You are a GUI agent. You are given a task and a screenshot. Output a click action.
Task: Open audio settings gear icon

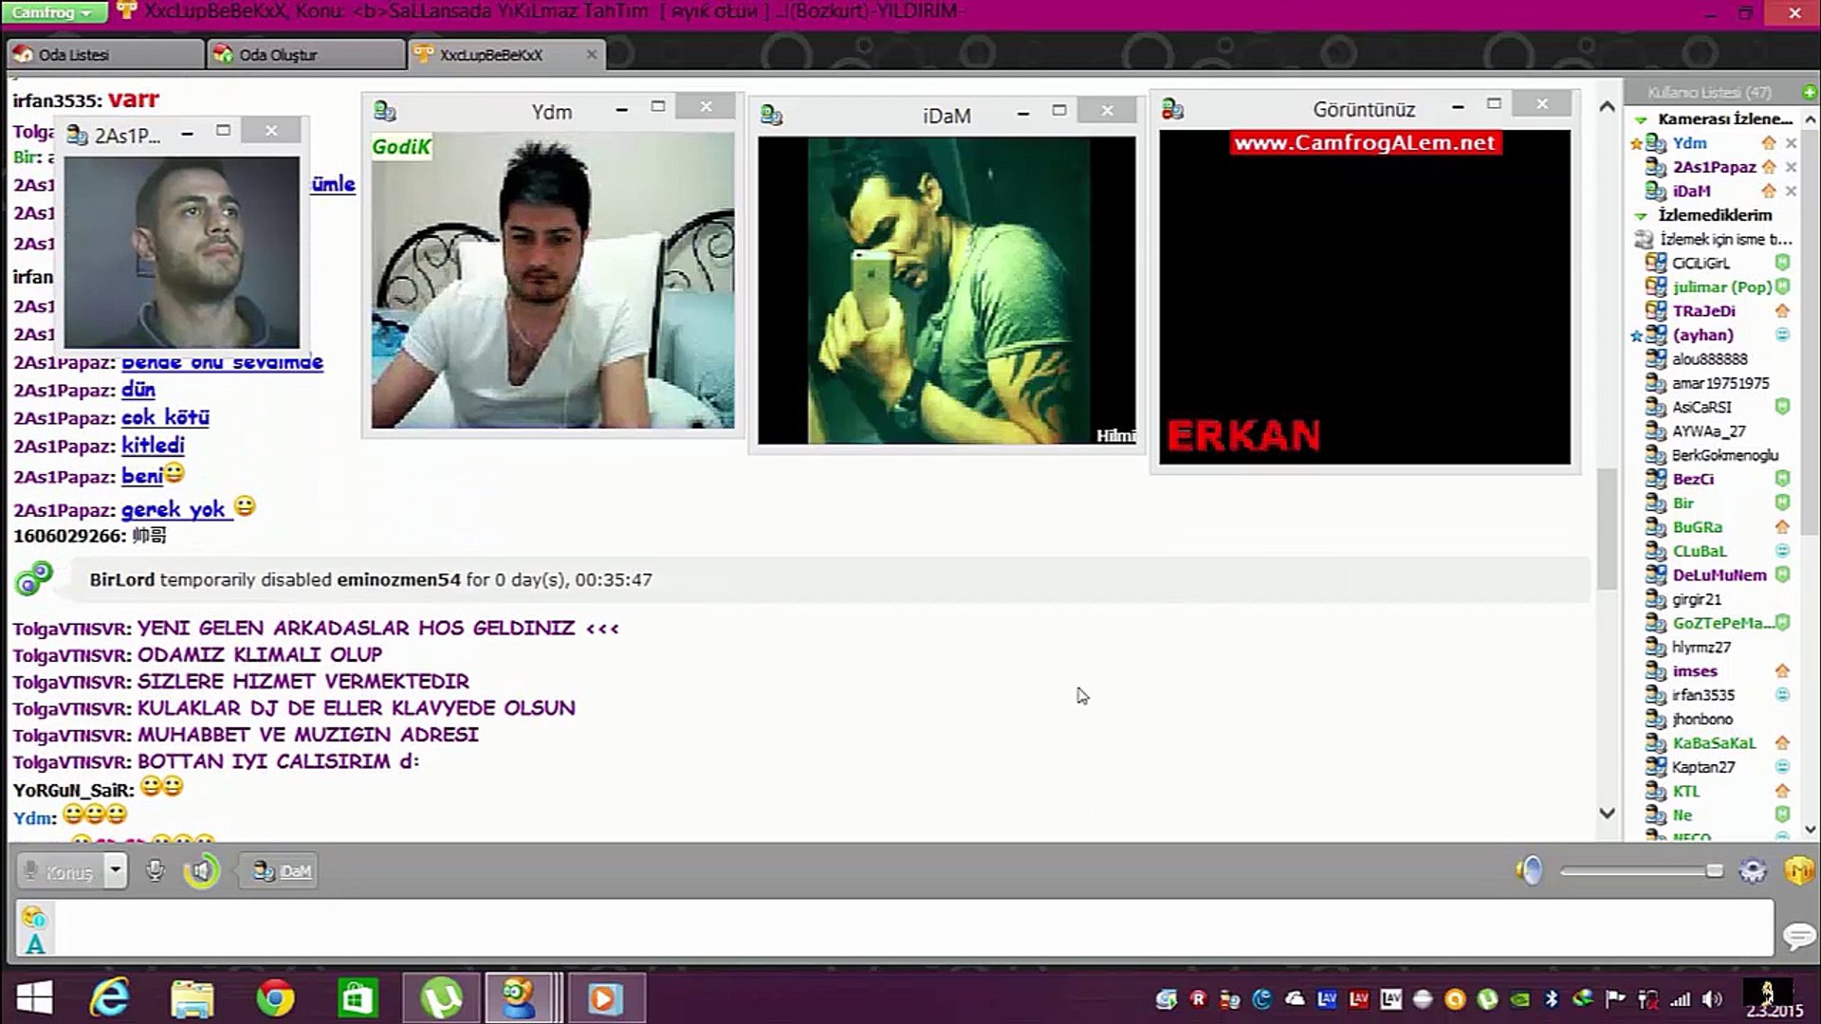click(1752, 870)
